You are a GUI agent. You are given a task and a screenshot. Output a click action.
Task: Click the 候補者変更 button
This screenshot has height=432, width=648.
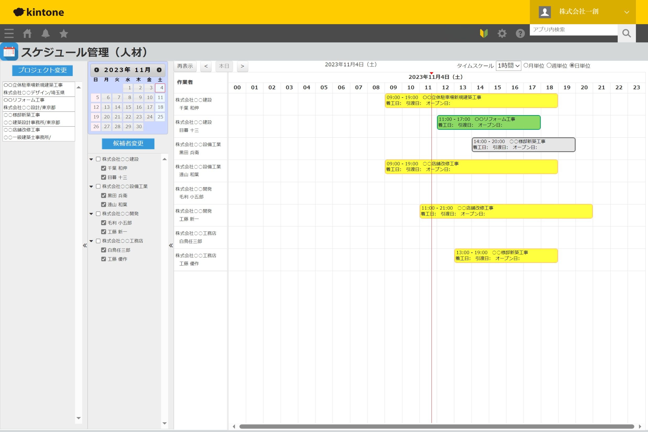[x=128, y=144]
